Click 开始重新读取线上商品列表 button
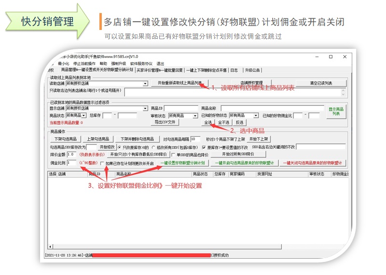This screenshot has width=386, height=275. [x=180, y=83]
